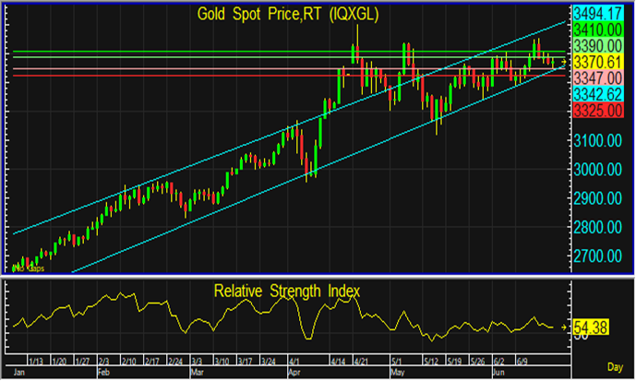Click the Jun month label
The height and width of the screenshot is (381, 636).
[x=498, y=373]
